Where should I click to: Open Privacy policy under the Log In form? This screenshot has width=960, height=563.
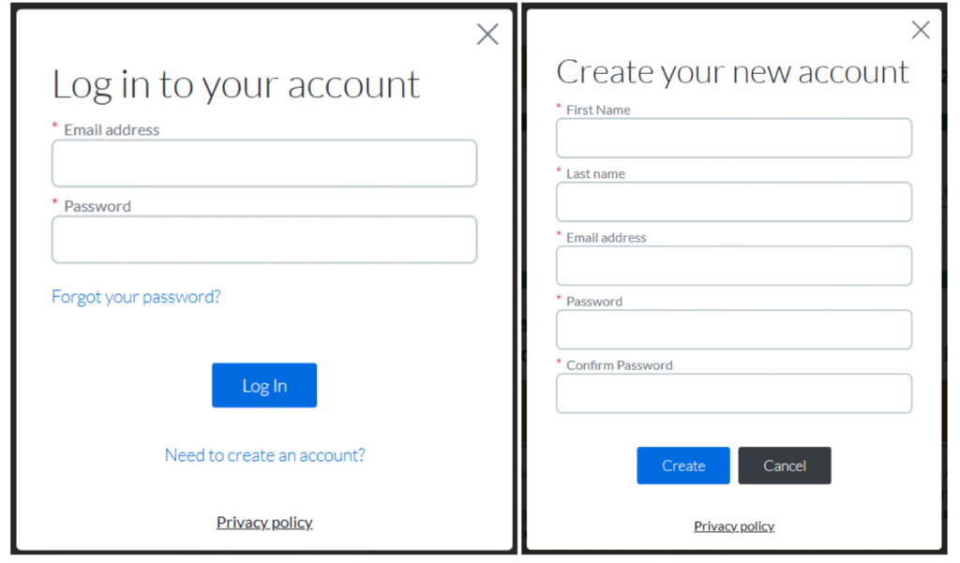pos(264,523)
